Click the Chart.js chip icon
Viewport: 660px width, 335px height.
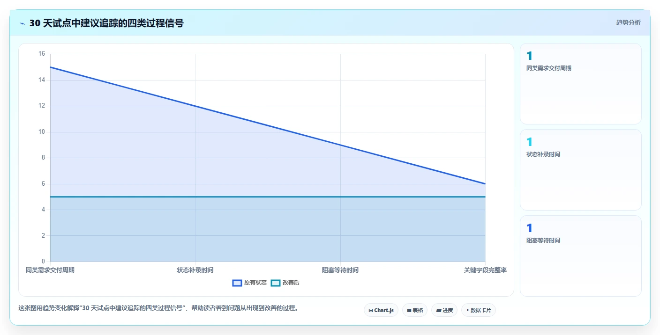371,310
